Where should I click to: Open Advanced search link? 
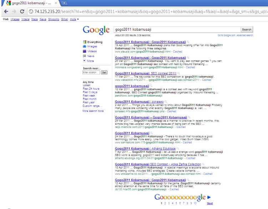tap(245, 35)
